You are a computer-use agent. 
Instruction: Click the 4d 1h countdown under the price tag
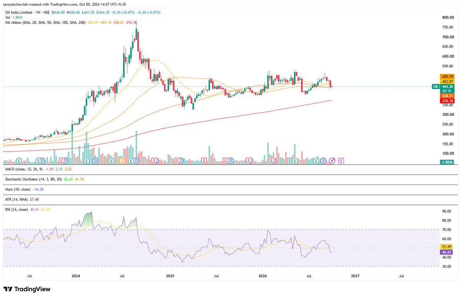(x=447, y=91)
